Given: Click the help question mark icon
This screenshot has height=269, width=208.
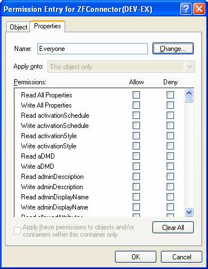Looking at the screenshot, I should click(x=185, y=9).
